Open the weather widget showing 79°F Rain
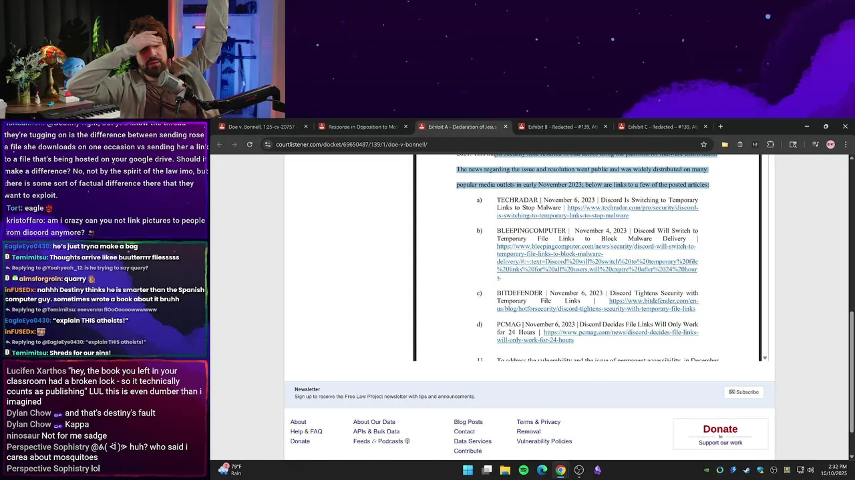855x480 pixels. (230, 470)
